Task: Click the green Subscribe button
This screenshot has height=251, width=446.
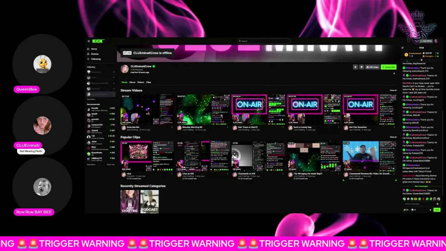Action: [389, 67]
